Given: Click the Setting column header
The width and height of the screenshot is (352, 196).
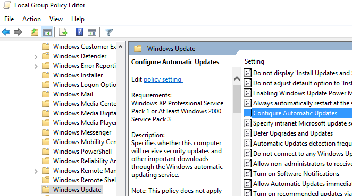Looking at the screenshot, I should pos(254,61).
